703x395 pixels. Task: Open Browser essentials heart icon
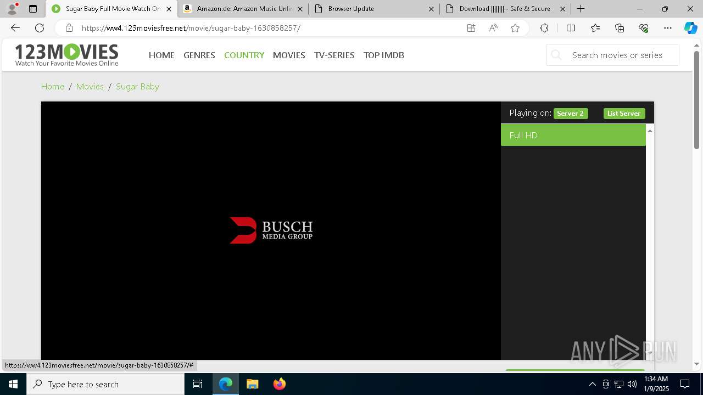point(644,28)
